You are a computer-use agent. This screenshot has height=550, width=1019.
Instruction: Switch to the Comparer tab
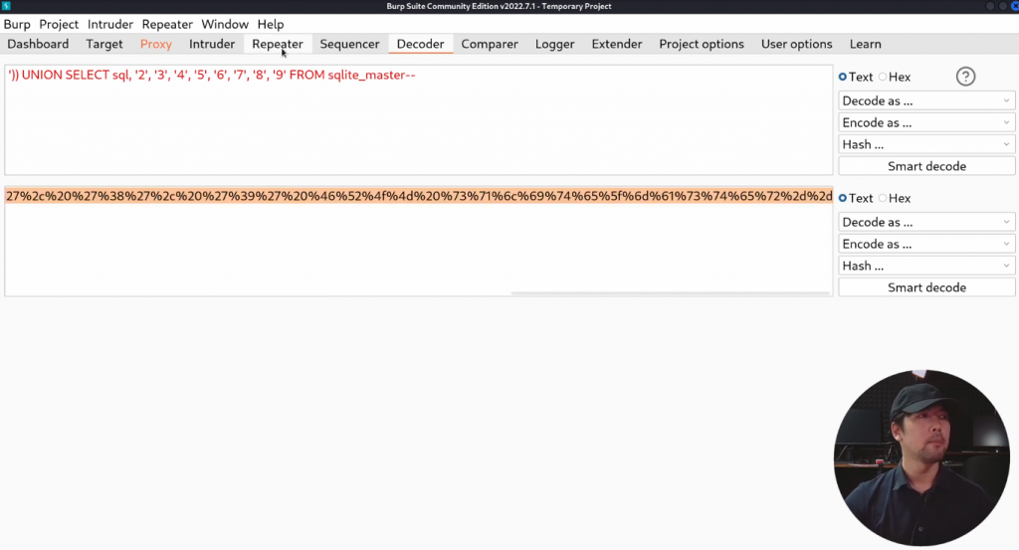click(x=490, y=44)
